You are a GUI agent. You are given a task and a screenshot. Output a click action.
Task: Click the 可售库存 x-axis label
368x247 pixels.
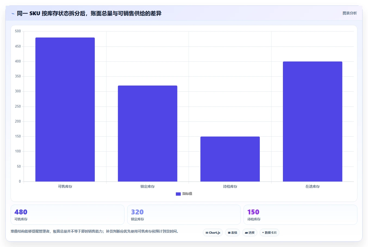[x=65, y=186]
